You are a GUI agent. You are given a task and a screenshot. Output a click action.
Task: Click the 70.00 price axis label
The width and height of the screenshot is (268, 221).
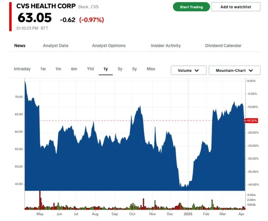click(x=19, y=97)
